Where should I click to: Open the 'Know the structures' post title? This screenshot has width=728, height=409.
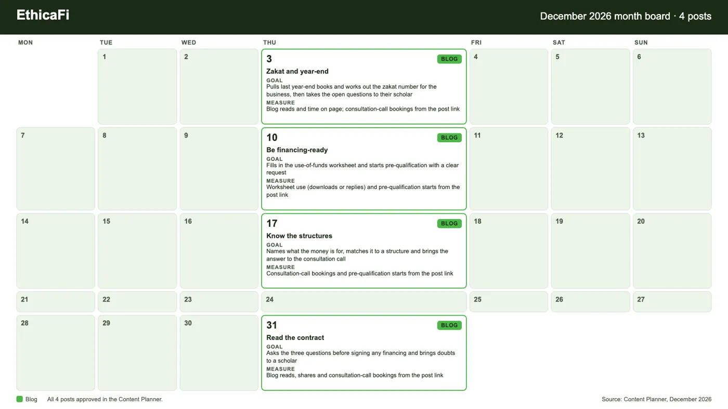[299, 236]
